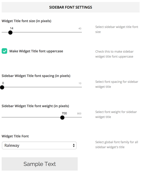The height and width of the screenshot is (172, 141).
Task: Open the Widget Title Font Raleway dropdown
Action: 39,145
